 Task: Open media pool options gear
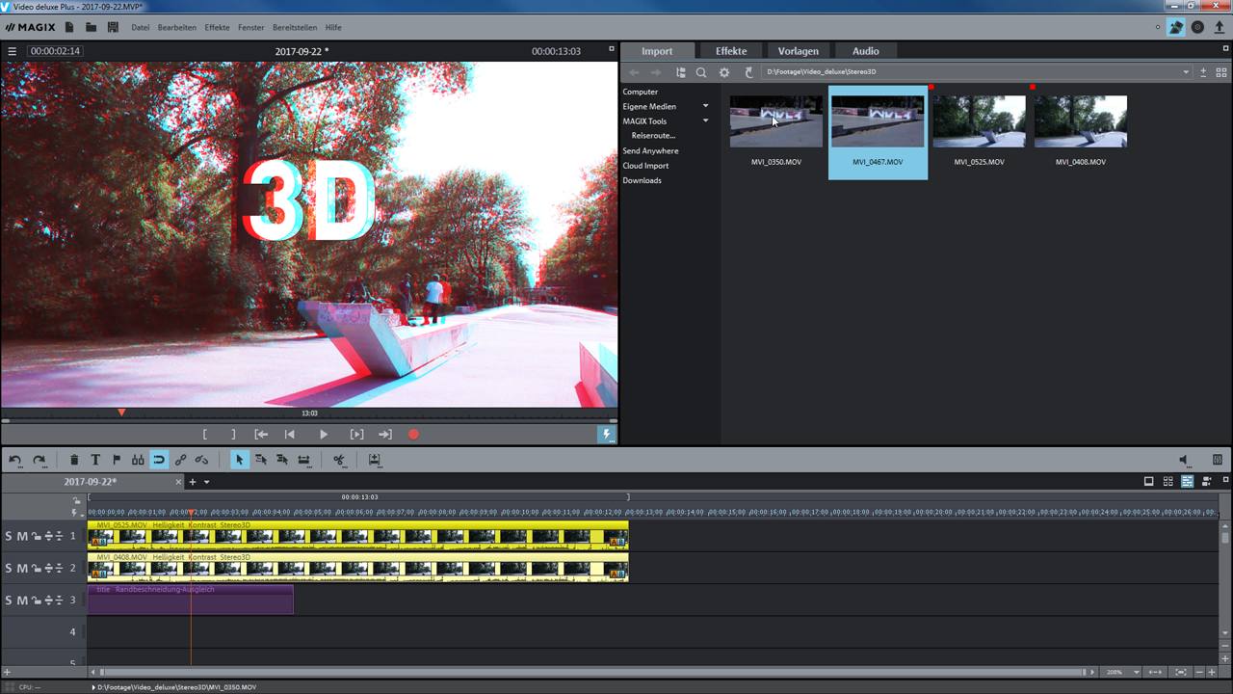coord(724,72)
